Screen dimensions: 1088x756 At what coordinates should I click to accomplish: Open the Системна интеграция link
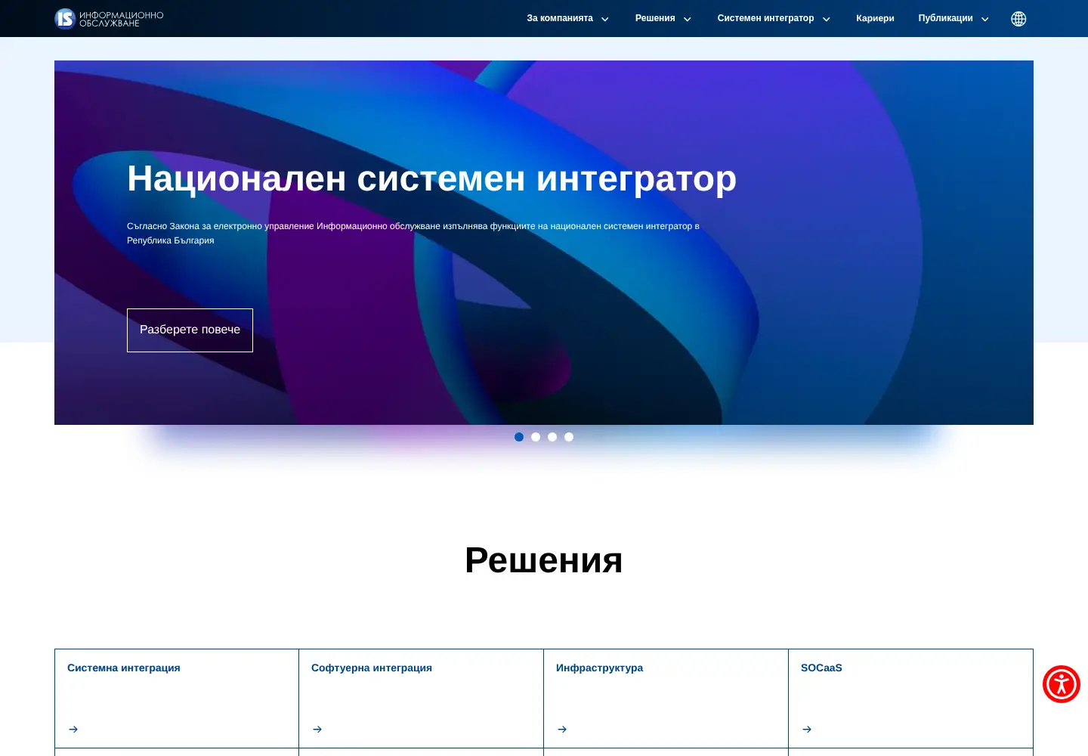click(x=124, y=668)
